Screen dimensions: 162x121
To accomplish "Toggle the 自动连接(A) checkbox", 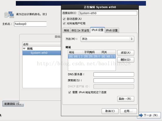I will click(64, 19).
